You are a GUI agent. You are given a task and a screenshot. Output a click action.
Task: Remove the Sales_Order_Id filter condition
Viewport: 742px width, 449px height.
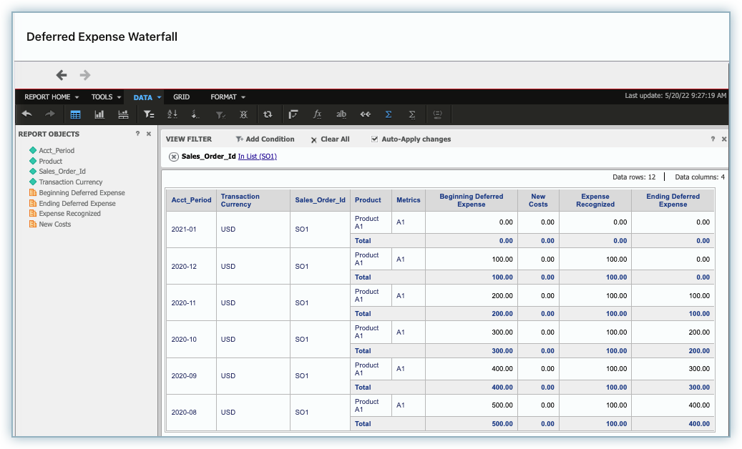(174, 157)
